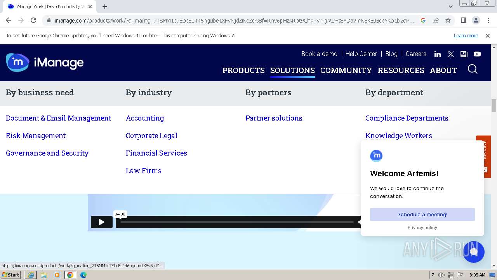
Task: Click Learn more about Chrome updates
Action: coord(466,35)
